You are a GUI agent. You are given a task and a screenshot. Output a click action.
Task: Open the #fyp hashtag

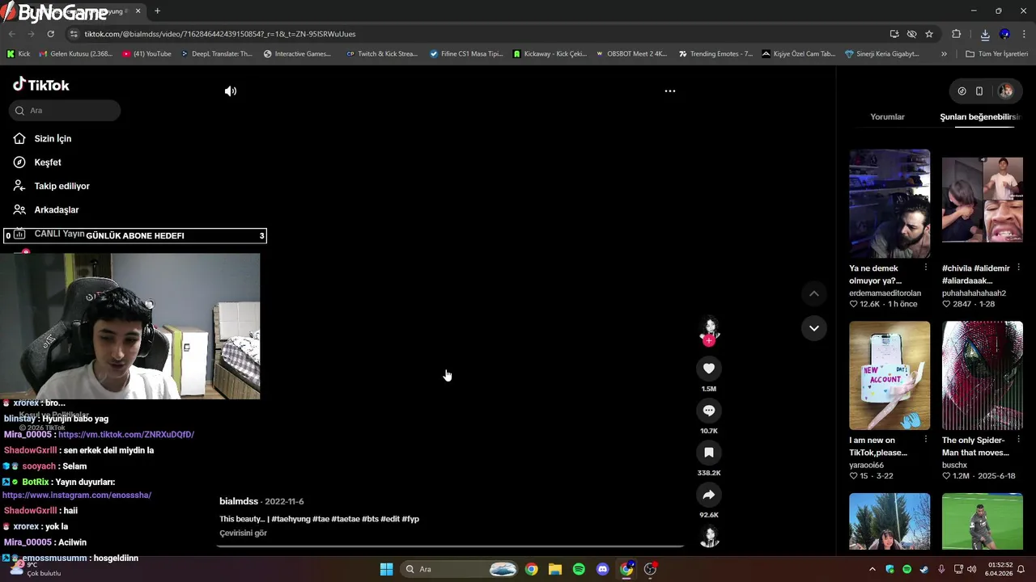tap(410, 519)
